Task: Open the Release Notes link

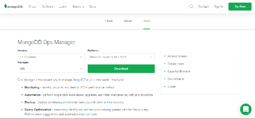Action: click(175, 64)
